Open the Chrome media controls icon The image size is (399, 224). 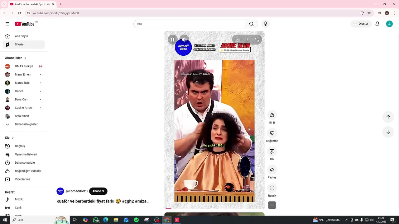(379, 13)
